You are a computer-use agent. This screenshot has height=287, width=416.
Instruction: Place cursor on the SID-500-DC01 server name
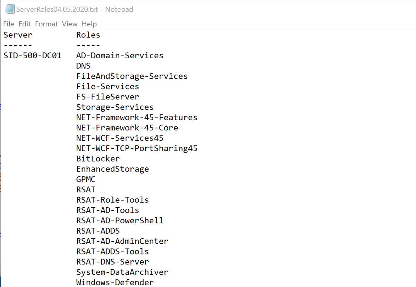pyautogui.click(x=32, y=55)
